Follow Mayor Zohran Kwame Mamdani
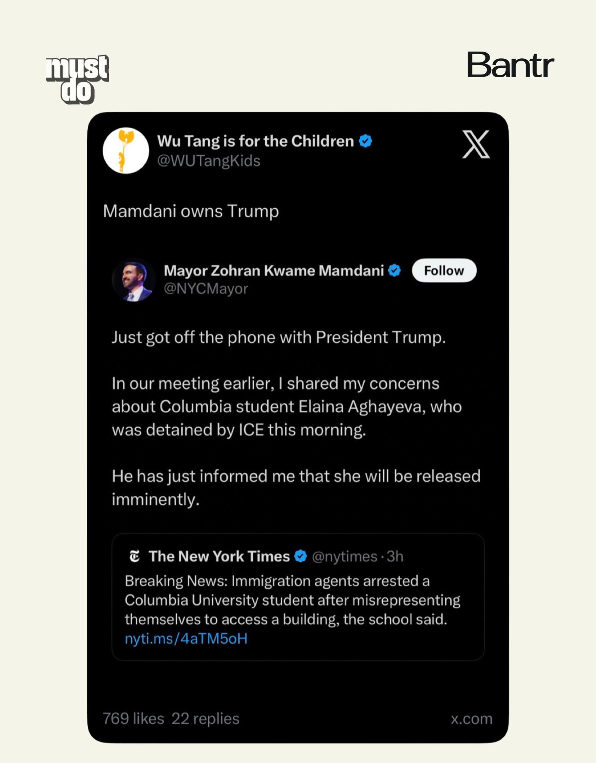The height and width of the screenshot is (763, 596). 444,271
